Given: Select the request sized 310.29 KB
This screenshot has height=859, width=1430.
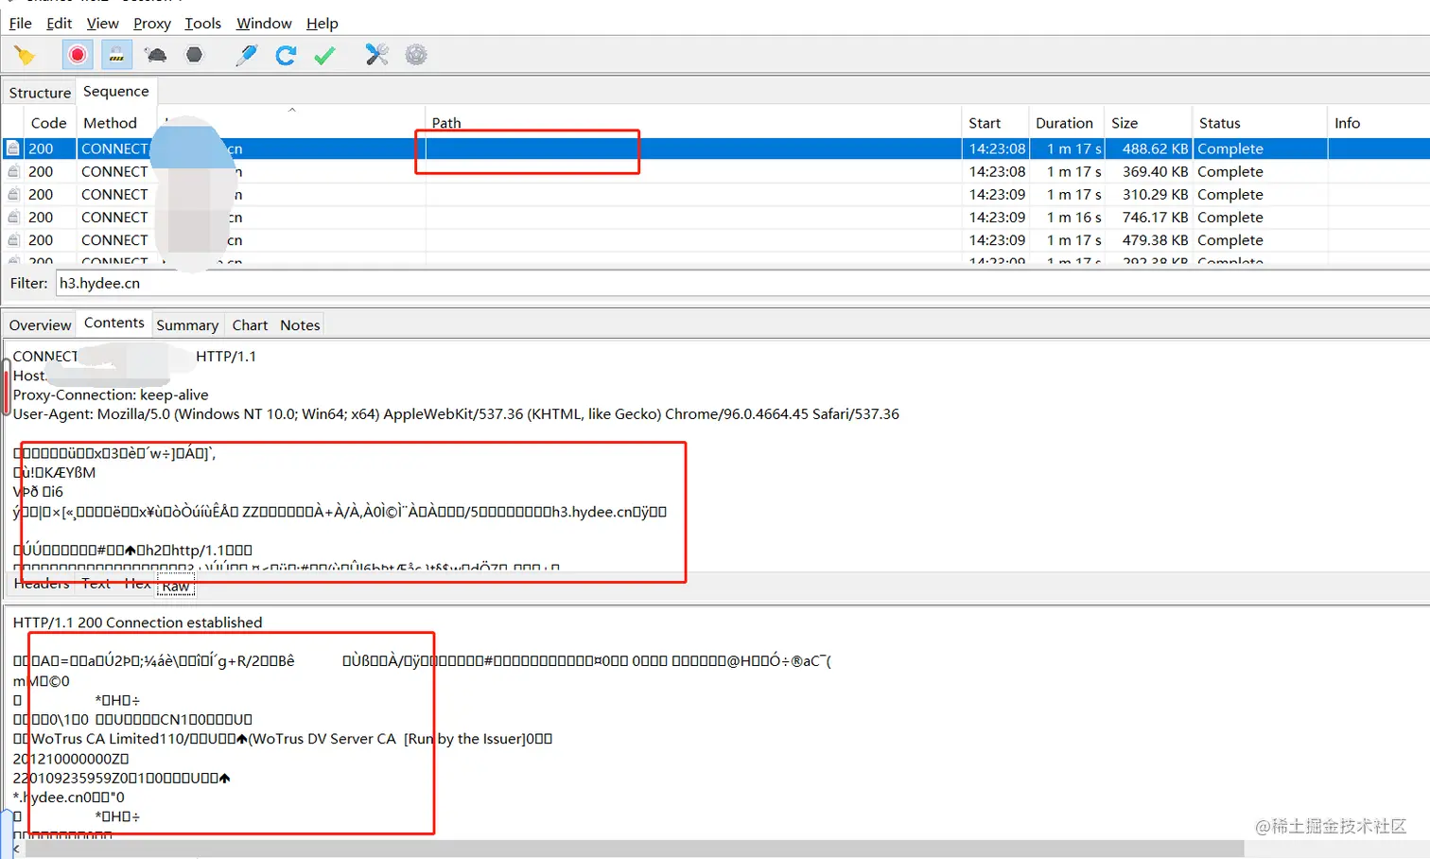Looking at the screenshot, I should (715, 194).
